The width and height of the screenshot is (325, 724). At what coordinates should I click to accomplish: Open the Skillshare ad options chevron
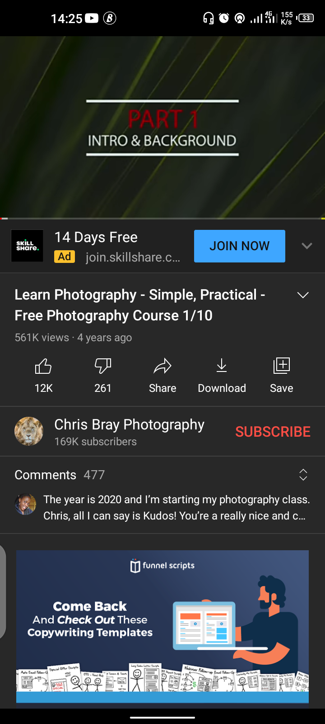tap(307, 246)
